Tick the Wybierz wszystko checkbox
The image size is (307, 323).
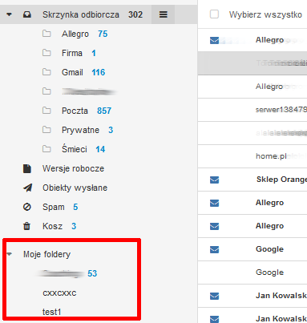pos(214,14)
